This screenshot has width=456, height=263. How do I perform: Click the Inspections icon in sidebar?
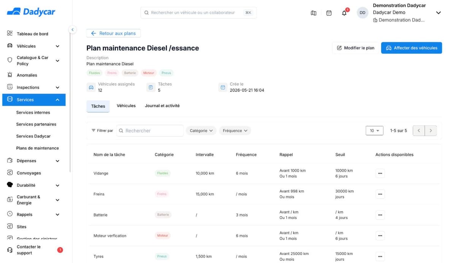click(x=10, y=87)
